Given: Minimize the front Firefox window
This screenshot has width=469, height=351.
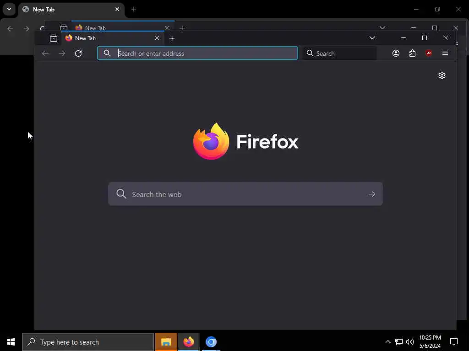Looking at the screenshot, I should point(404,38).
